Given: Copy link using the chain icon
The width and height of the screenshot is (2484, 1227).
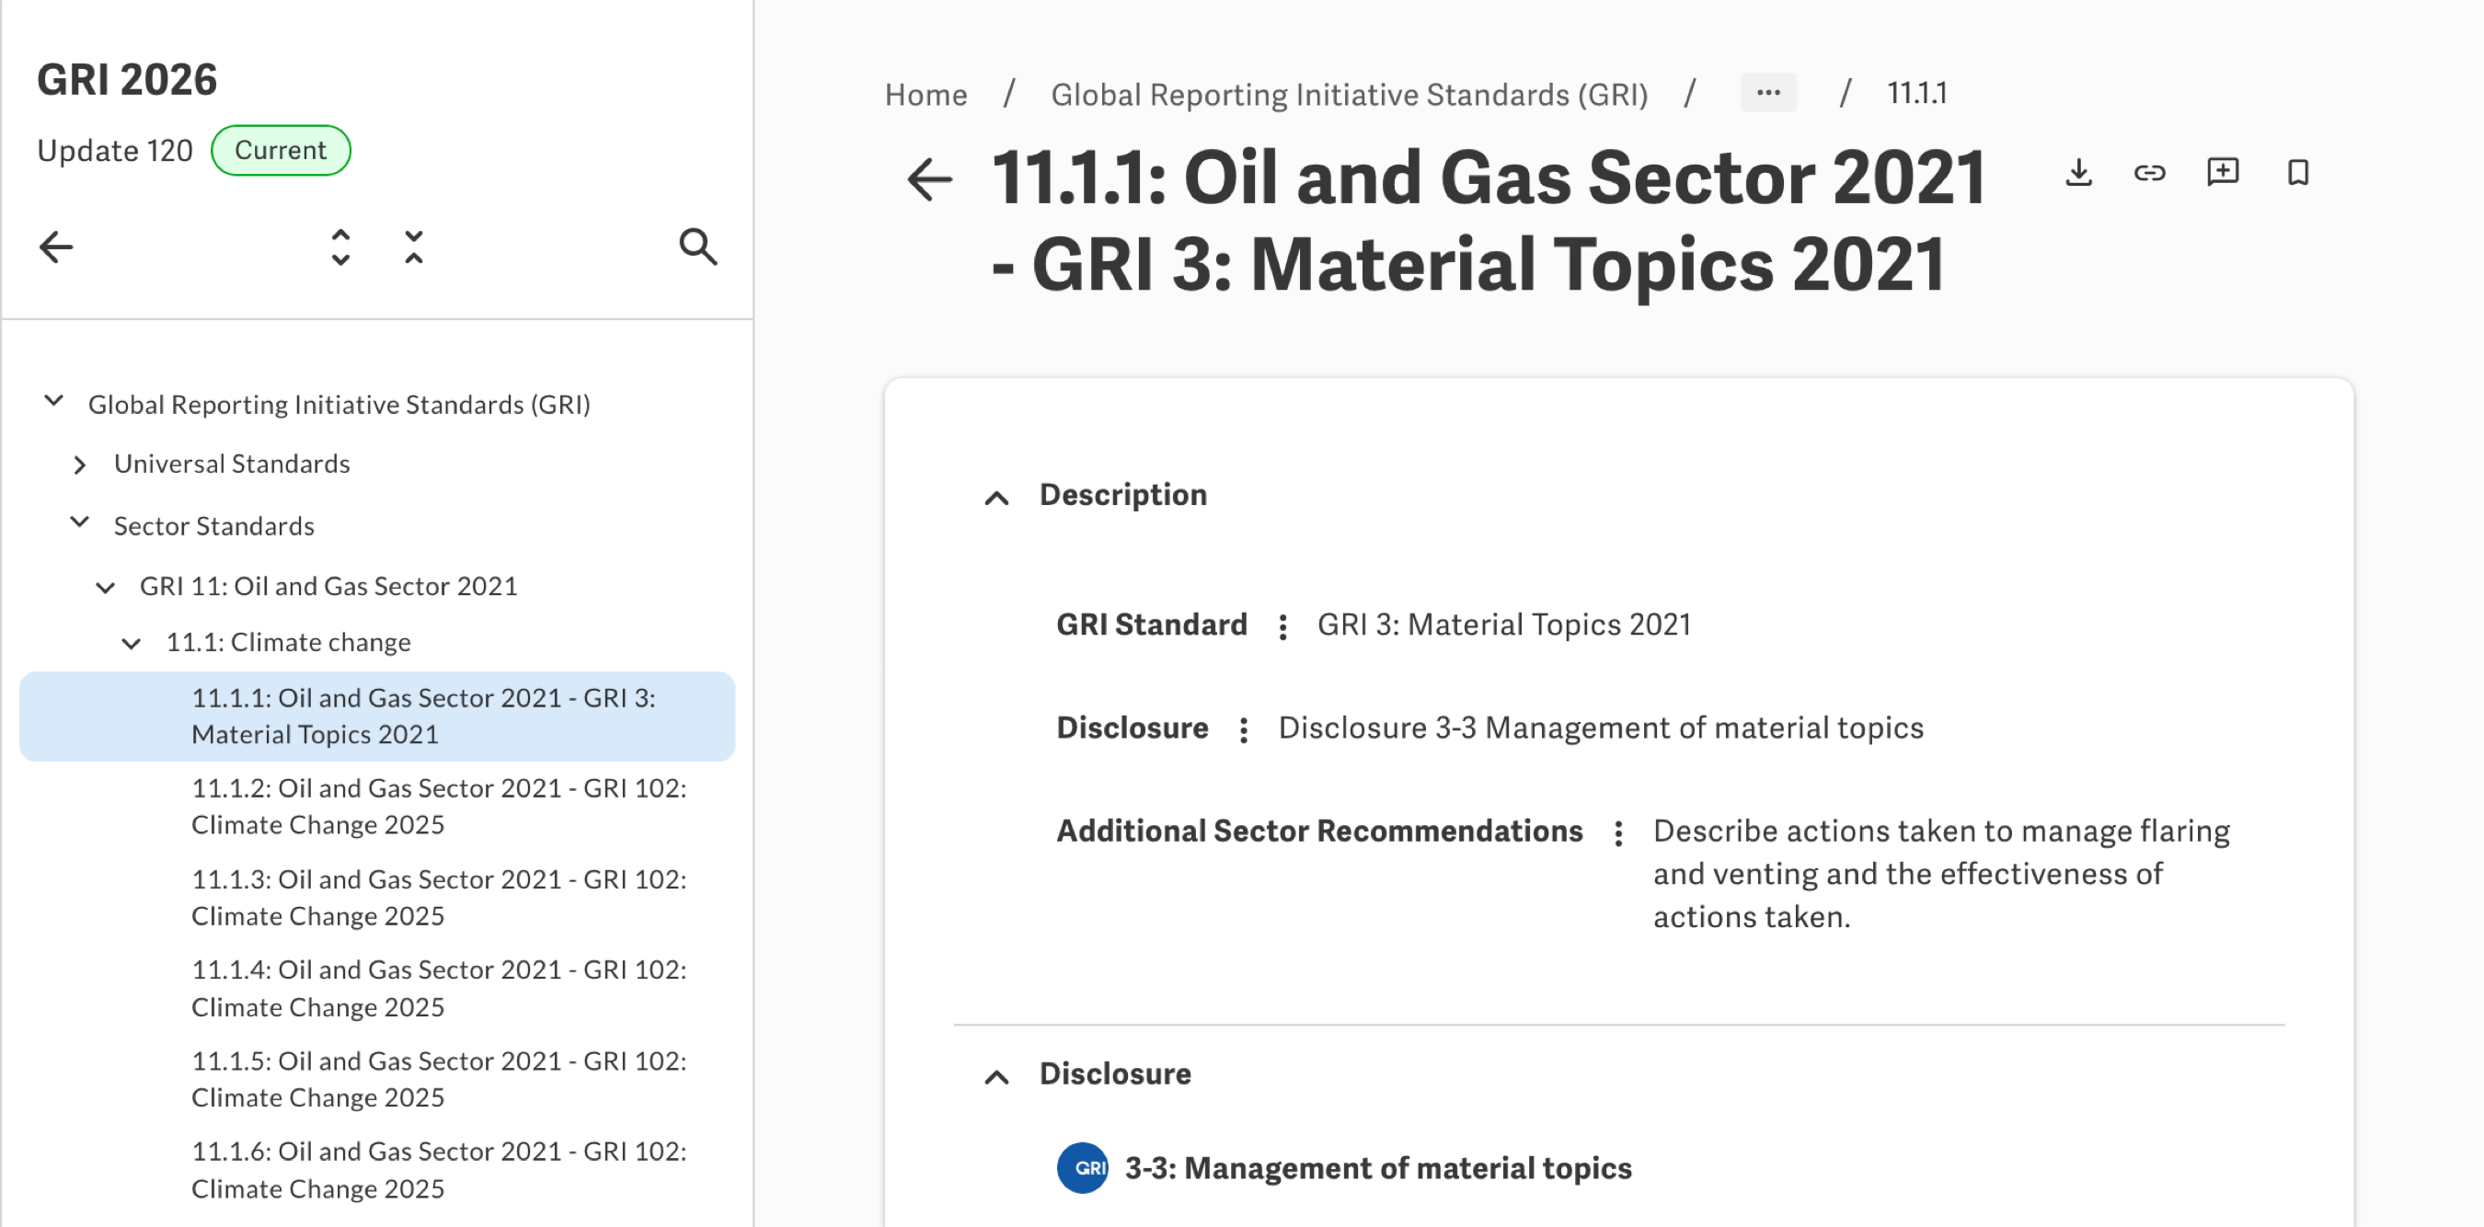Looking at the screenshot, I should point(2149,173).
